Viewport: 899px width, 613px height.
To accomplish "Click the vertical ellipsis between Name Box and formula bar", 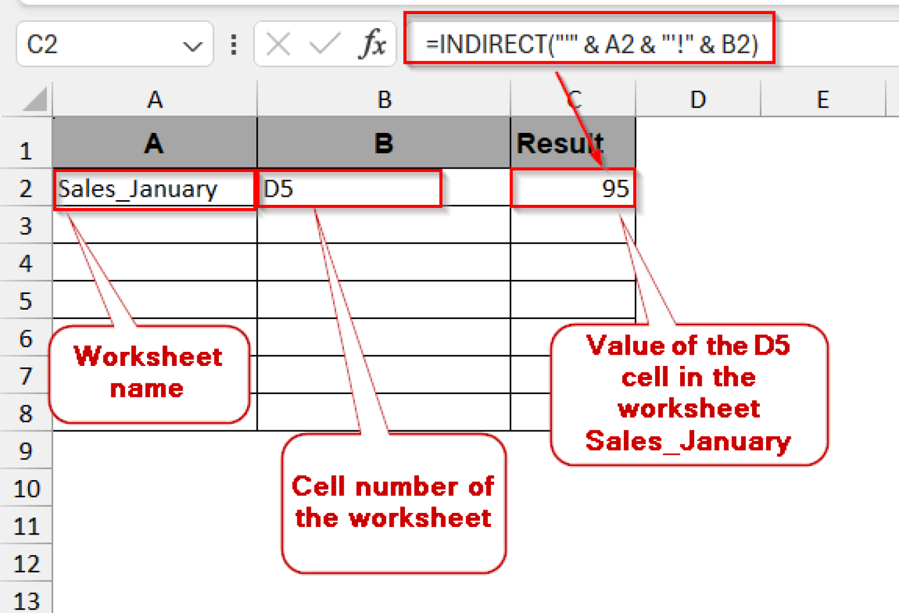I will click(234, 43).
